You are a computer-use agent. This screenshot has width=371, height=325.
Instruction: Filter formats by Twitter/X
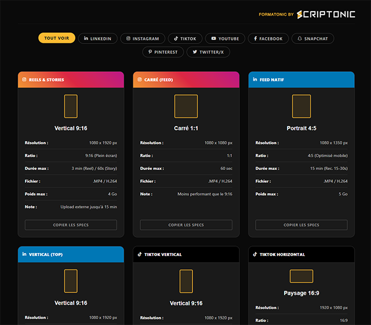(208, 52)
